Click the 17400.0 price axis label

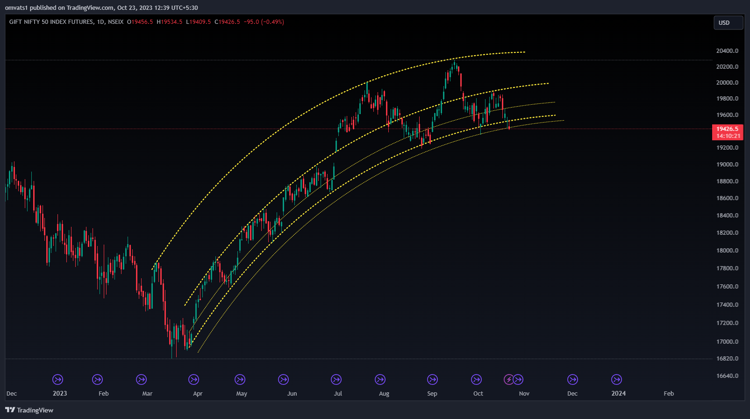[x=727, y=304]
